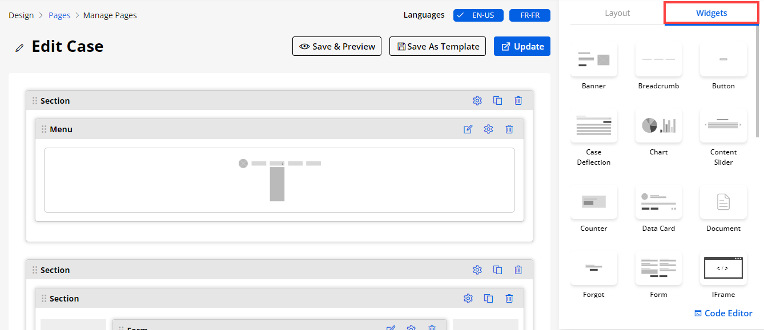Open settings gear of the first Section
Viewport: 764px width, 330px height.
pos(477,101)
